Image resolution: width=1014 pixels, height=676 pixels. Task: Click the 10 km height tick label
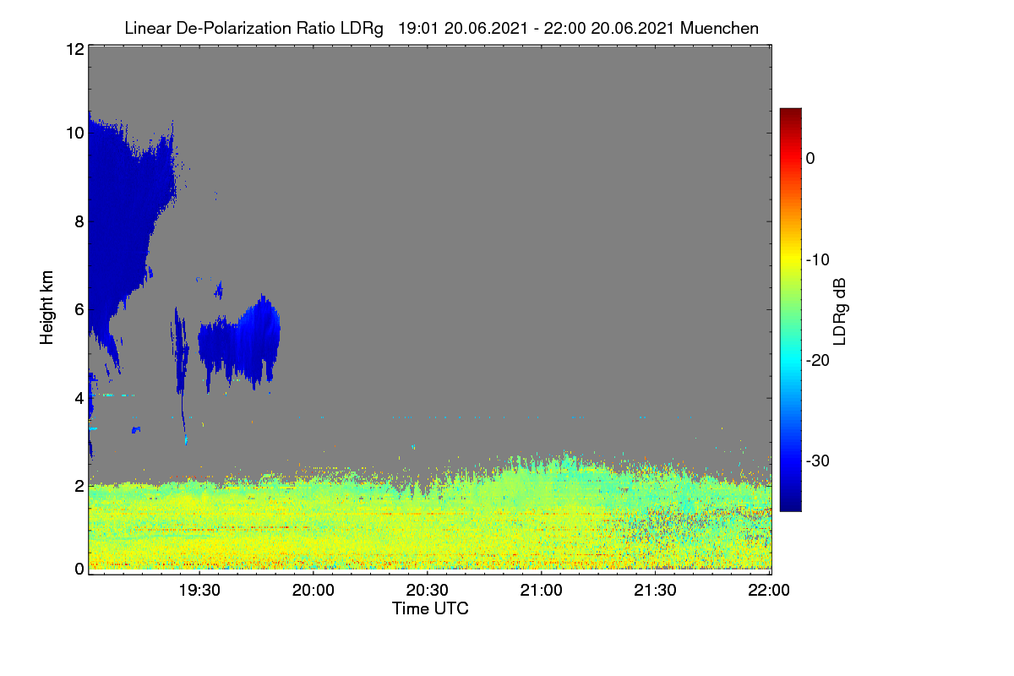(74, 134)
